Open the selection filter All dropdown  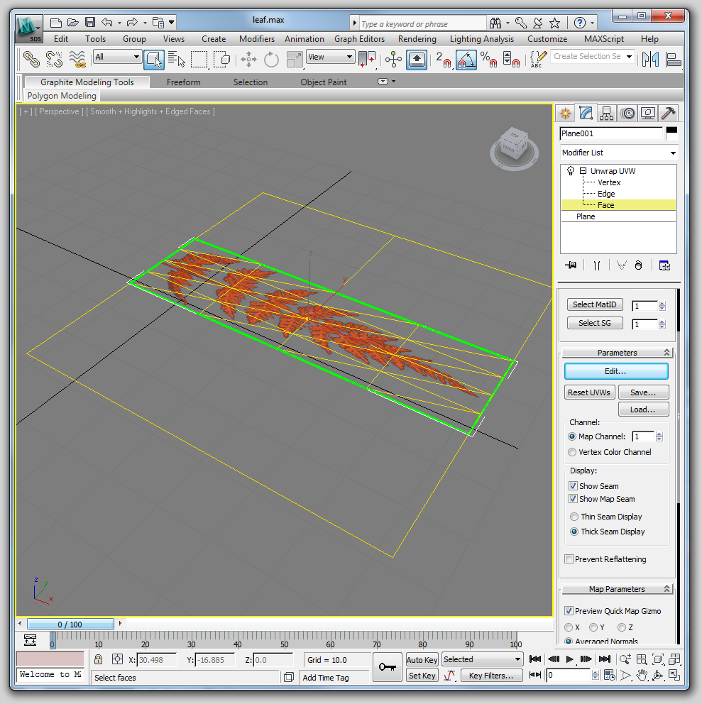pyautogui.click(x=118, y=57)
